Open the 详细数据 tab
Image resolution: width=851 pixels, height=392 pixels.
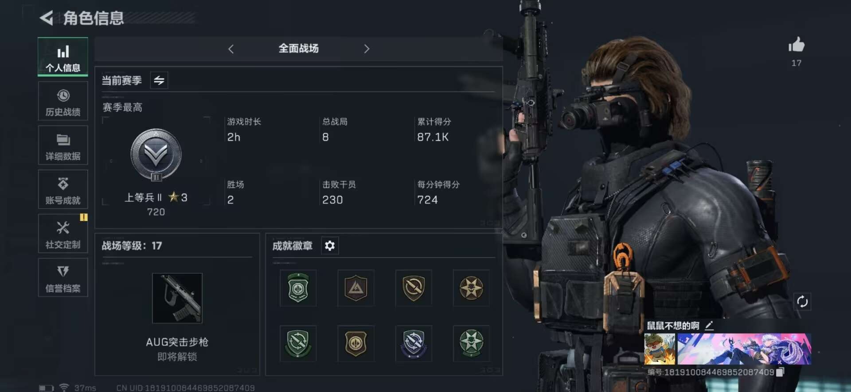coord(63,145)
